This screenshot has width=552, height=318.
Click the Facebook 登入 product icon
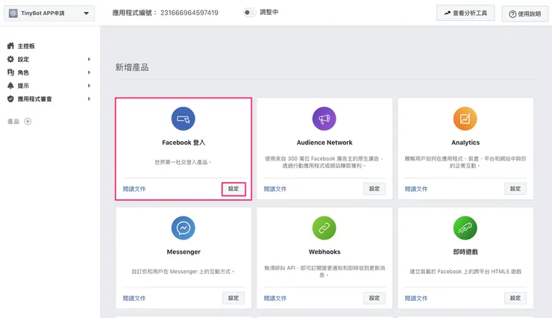coord(183,119)
